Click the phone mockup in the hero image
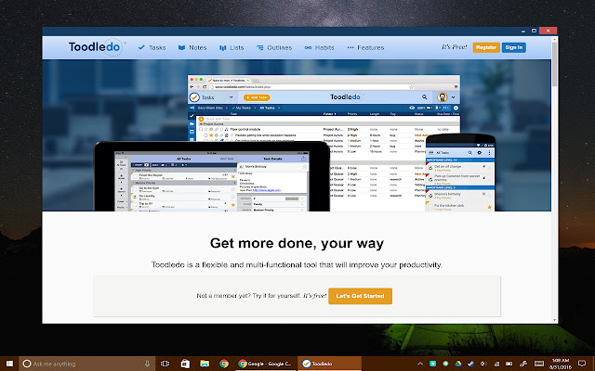 coord(461,173)
